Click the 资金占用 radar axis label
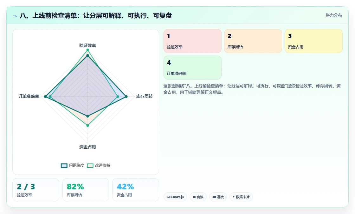Viewport: 355px width, 214px height. pyautogui.click(x=87, y=147)
